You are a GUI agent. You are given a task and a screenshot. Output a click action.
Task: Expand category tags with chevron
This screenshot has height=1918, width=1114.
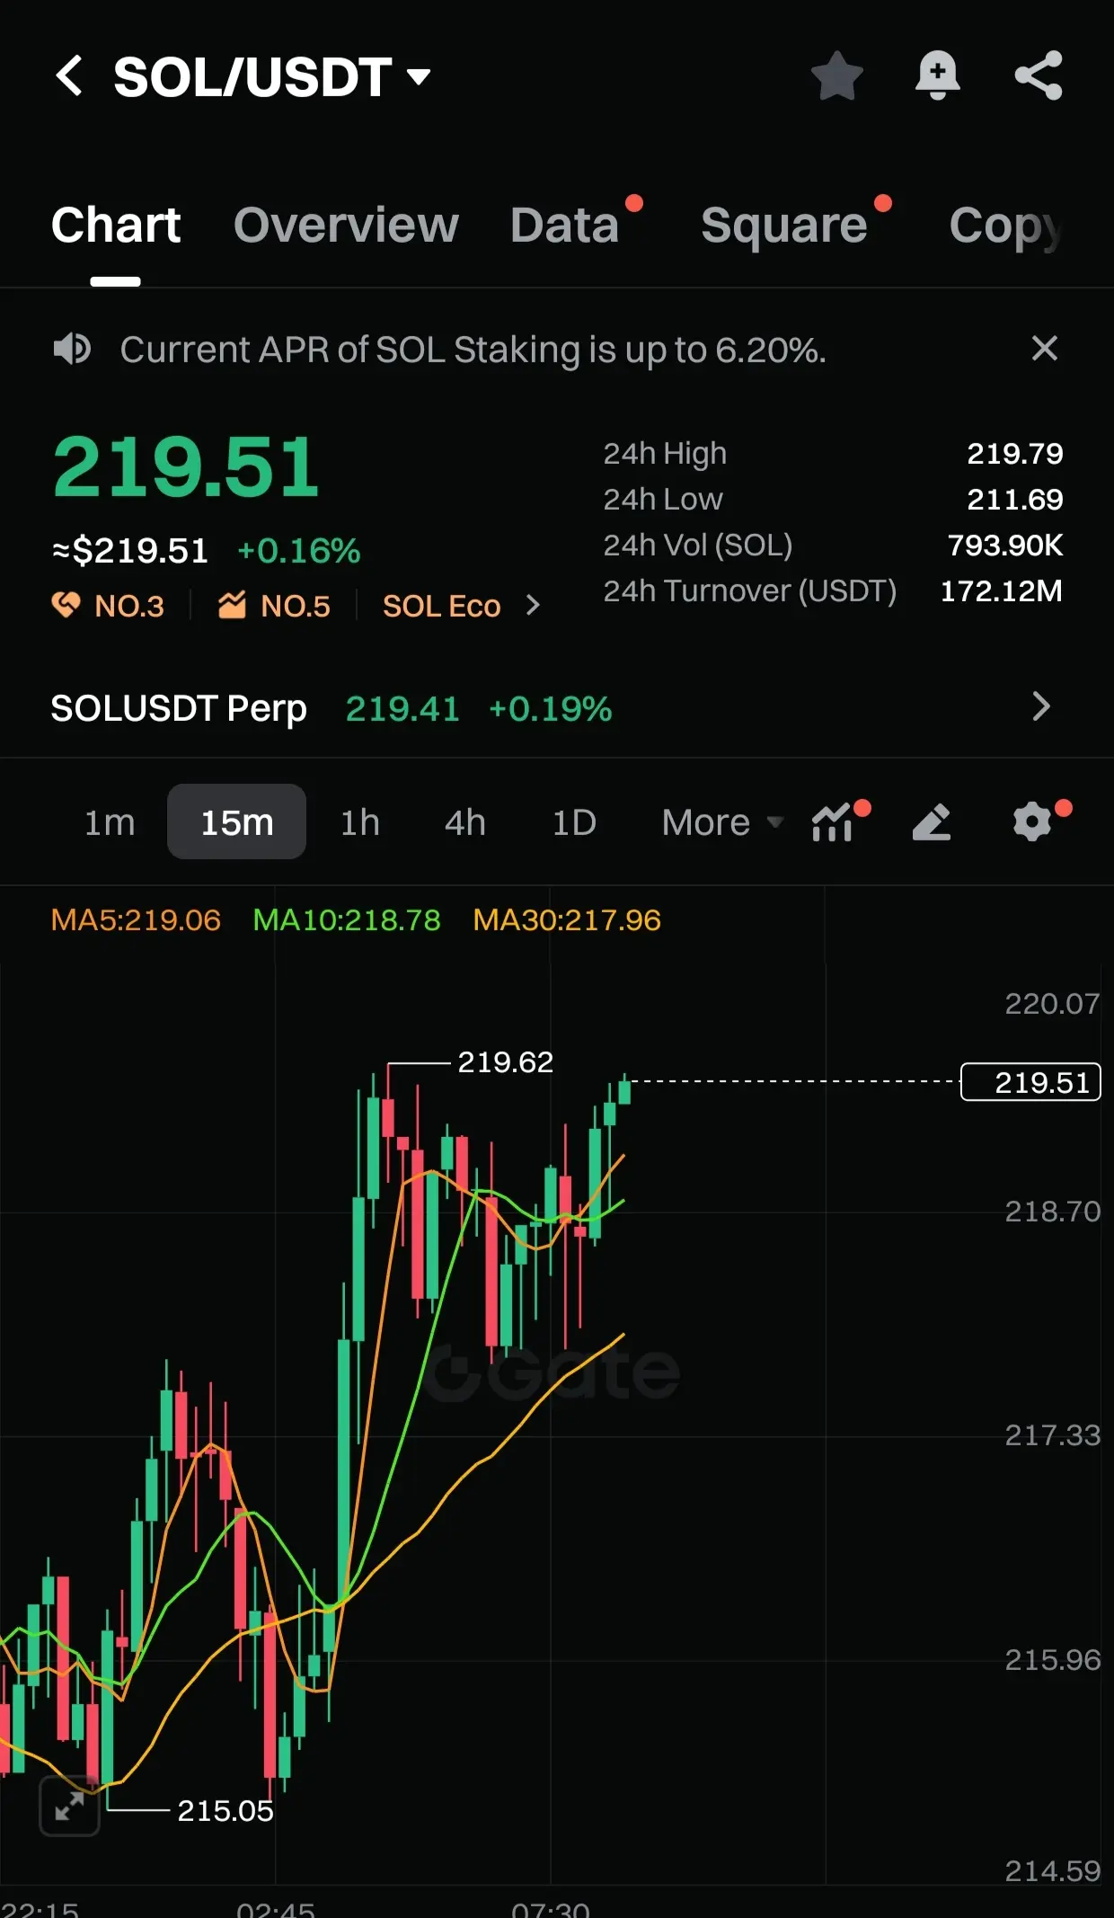point(533,606)
